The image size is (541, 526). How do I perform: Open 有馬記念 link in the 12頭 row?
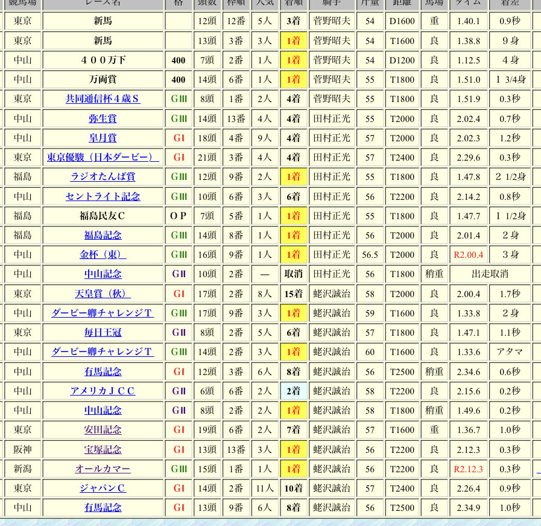103,371
